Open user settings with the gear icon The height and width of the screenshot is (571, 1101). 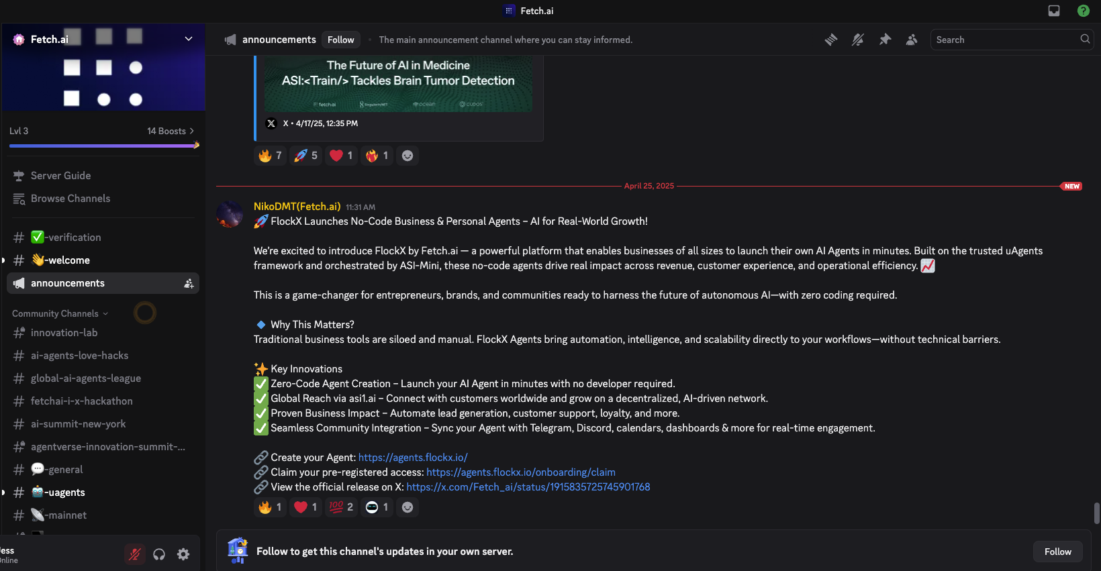183,554
